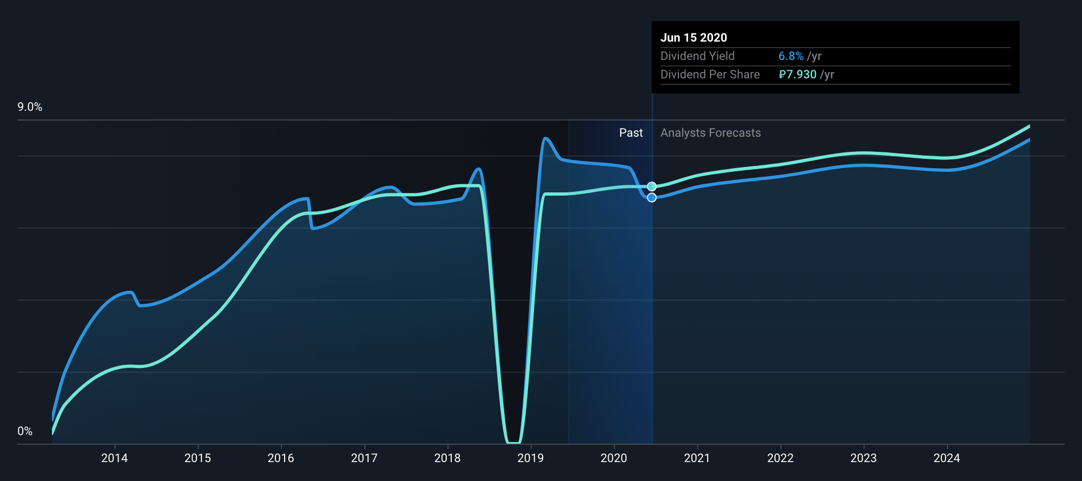The width and height of the screenshot is (1082, 481).
Task: Click the 2019 x-axis year label
Action: click(x=531, y=458)
